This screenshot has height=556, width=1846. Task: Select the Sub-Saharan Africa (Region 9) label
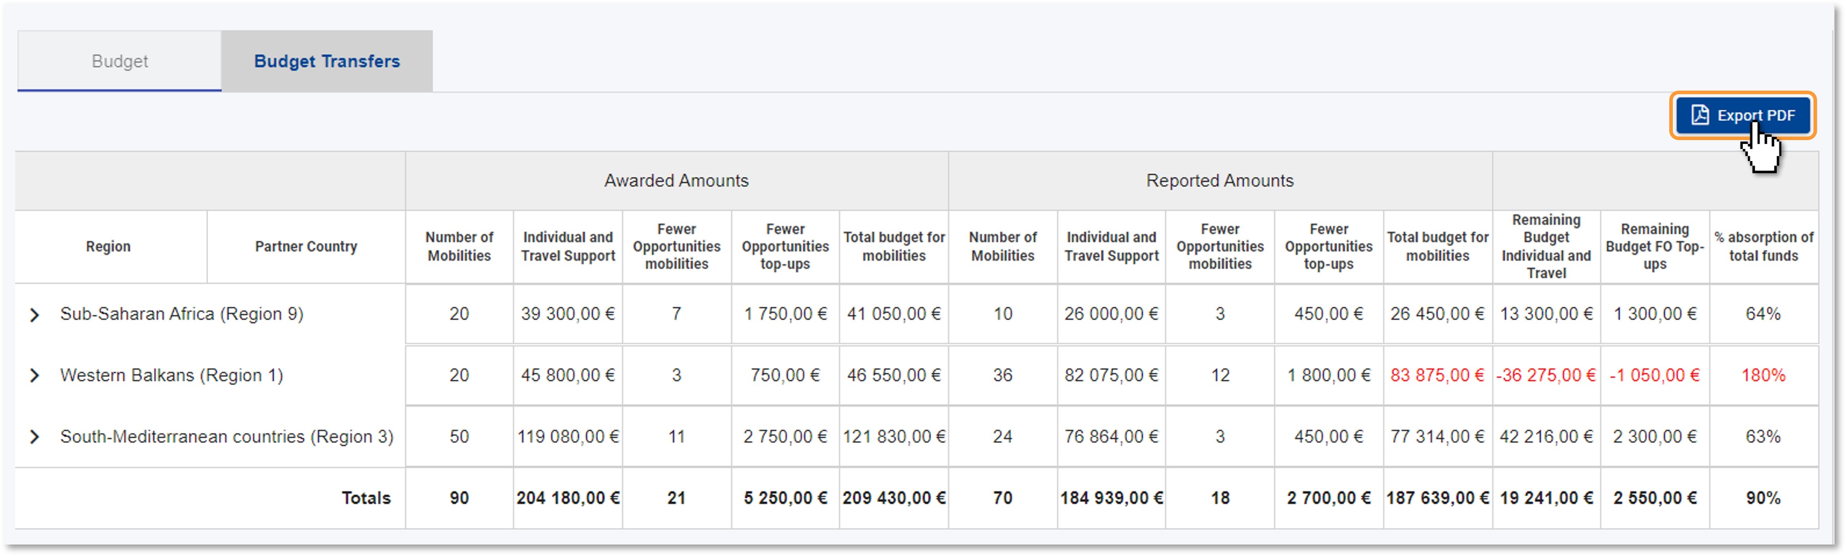(182, 314)
